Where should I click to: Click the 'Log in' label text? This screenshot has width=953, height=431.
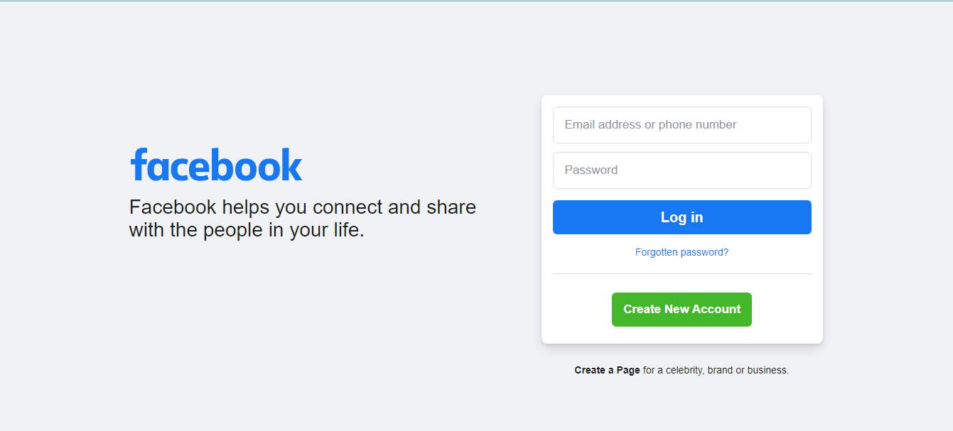pyautogui.click(x=682, y=217)
